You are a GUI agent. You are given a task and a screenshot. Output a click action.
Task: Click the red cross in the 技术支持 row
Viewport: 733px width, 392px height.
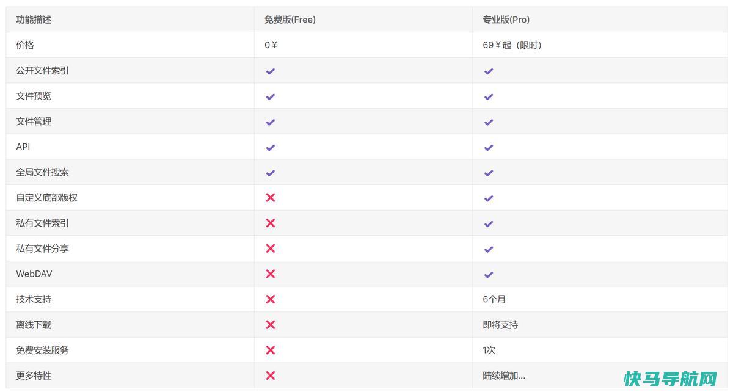click(271, 299)
